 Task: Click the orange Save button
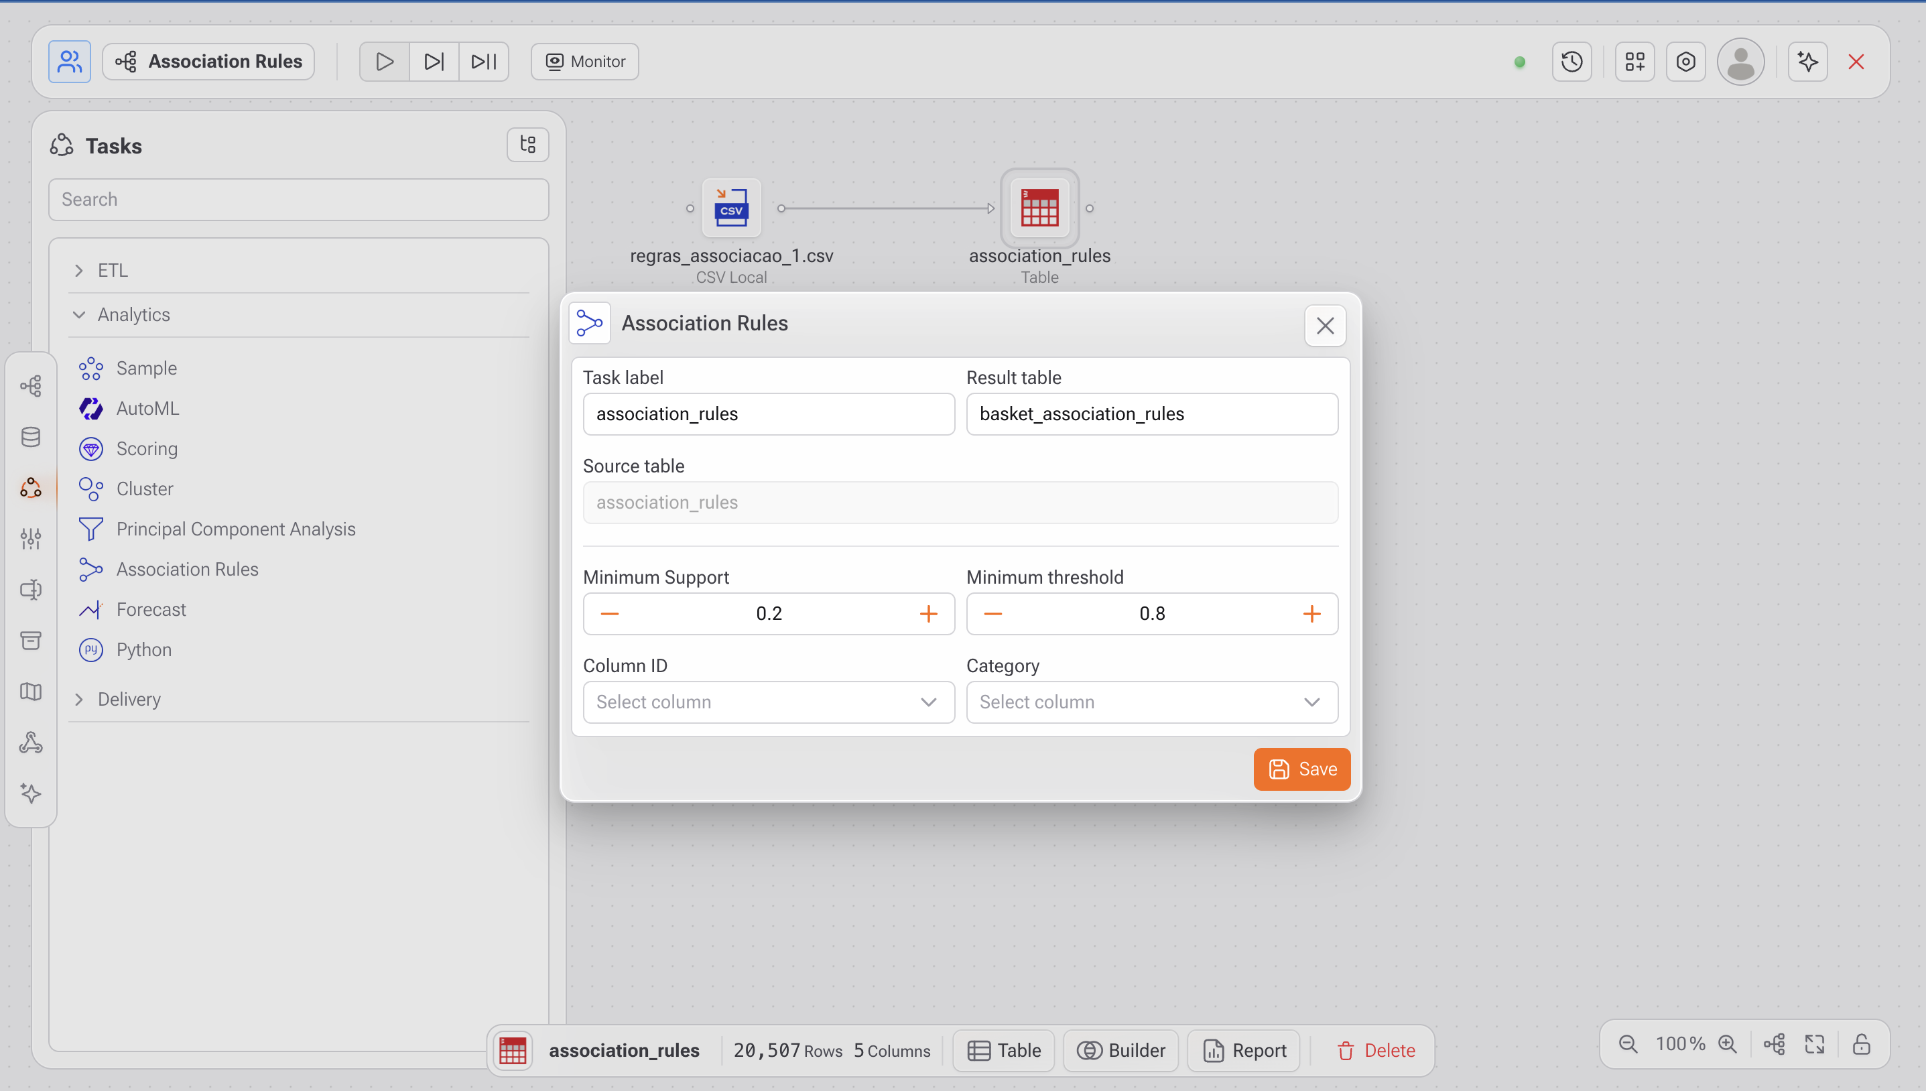[1302, 769]
